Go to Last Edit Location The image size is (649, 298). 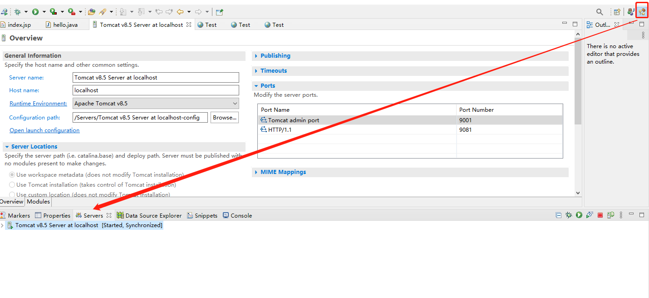point(159,12)
